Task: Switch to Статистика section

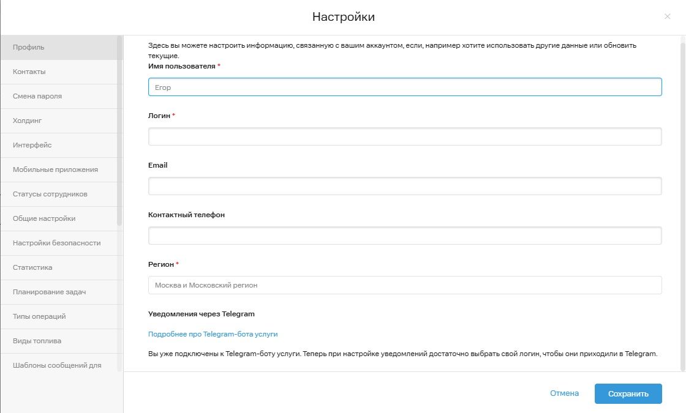Action: pyautogui.click(x=32, y=267)
